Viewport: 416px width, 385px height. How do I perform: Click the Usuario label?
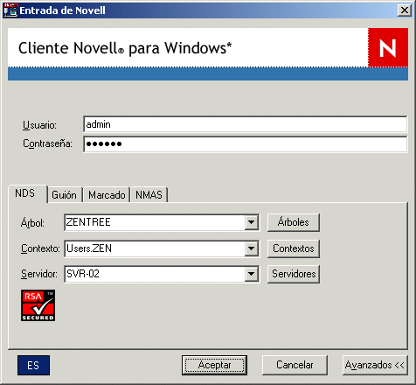(x=39, y=125)
